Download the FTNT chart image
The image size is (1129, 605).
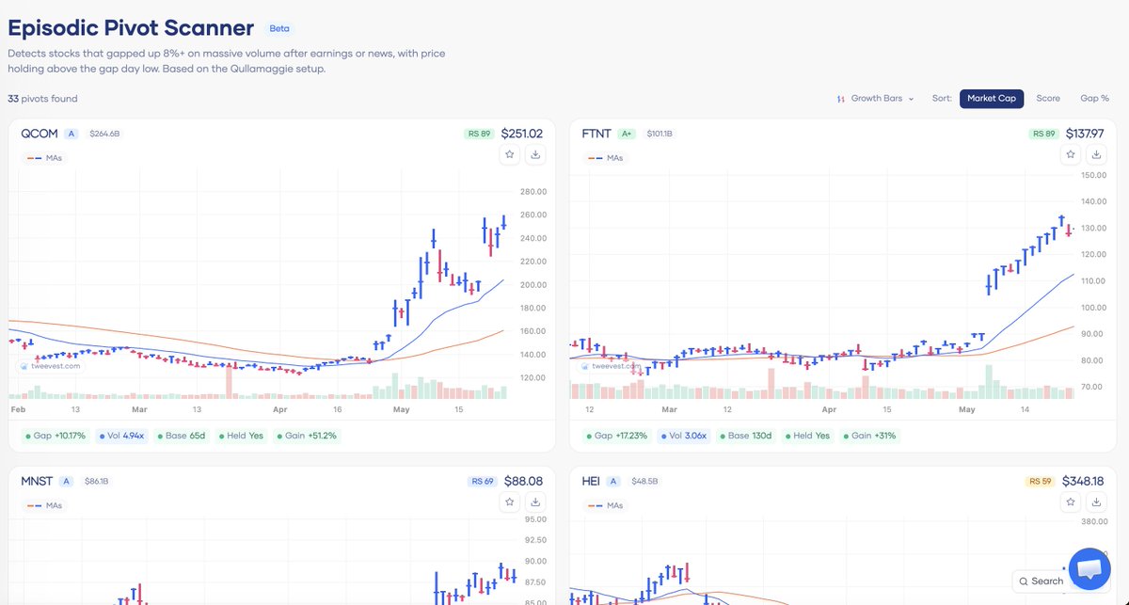1096,154
